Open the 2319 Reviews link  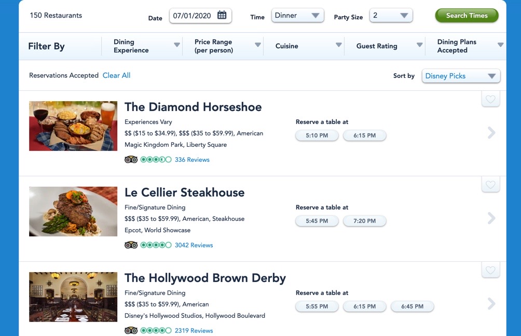[x=194, y=331]
